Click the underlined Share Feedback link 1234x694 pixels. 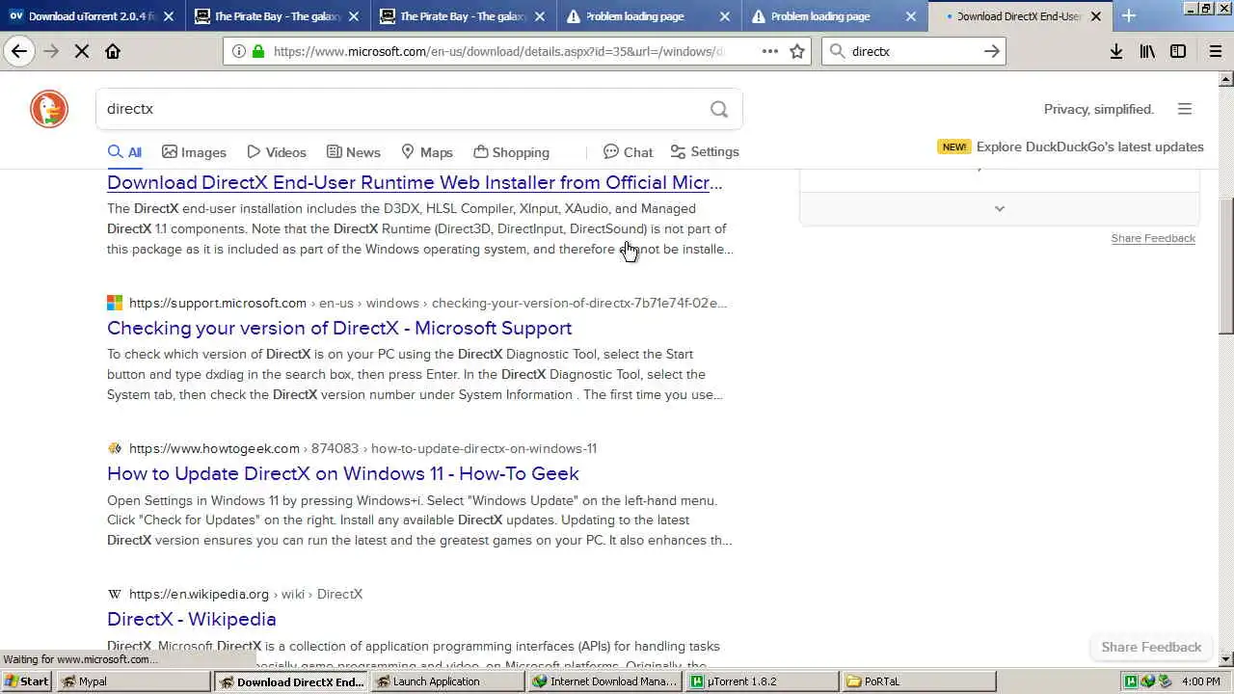(x=1153, y=238)
